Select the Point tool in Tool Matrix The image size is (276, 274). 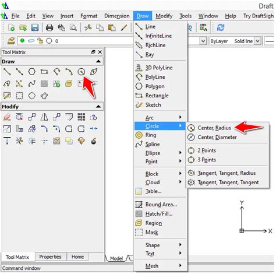pos(19,84)
